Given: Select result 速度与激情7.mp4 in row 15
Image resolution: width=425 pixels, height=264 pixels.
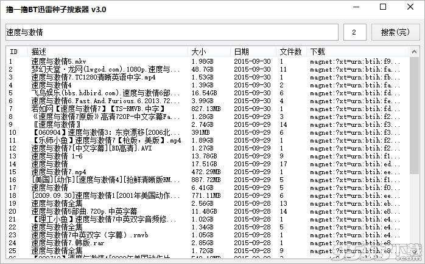Looking at the screenshot, I should click(x=58, y=172).
